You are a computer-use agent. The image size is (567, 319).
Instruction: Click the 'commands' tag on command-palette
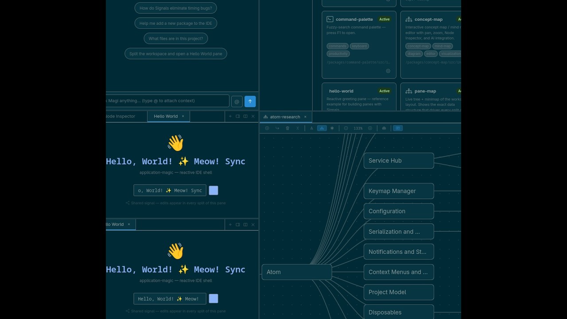(x=338, y=46)
